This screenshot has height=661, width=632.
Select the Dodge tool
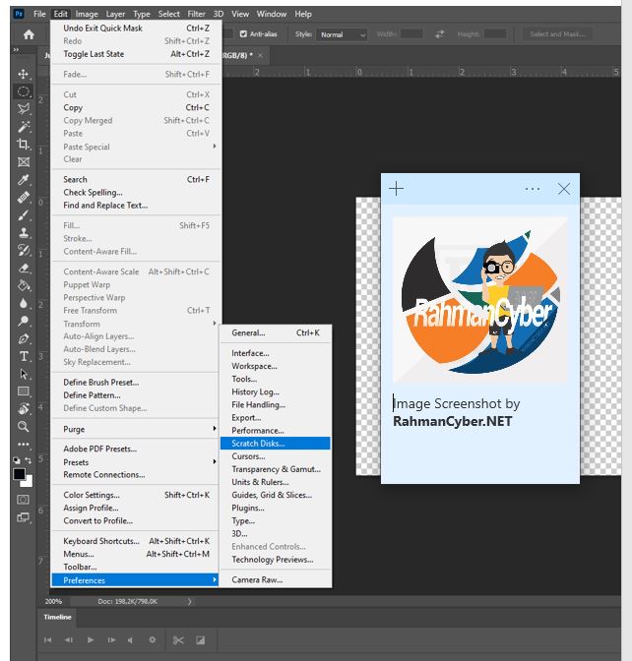tap(24, 322)
